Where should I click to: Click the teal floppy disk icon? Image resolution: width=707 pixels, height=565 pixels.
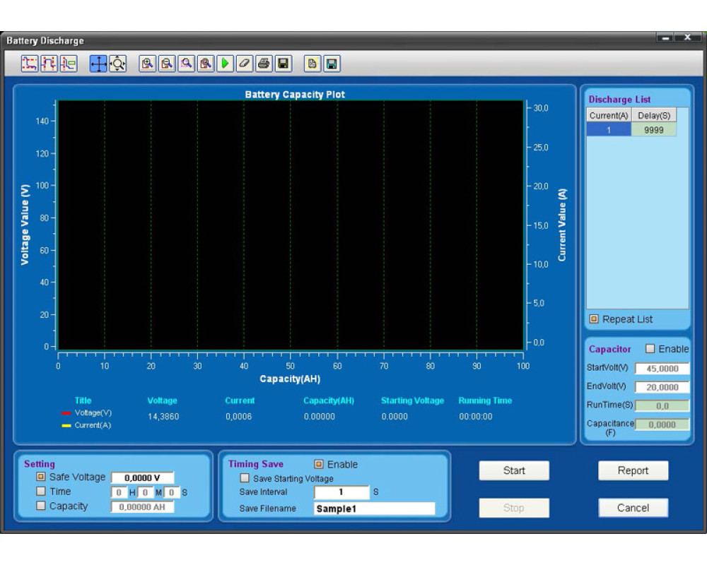click(x=332, y=64)
